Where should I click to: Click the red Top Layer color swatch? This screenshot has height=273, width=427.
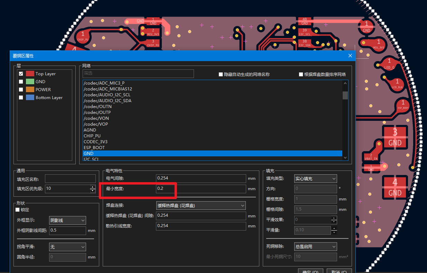click(x=30, y=74)
